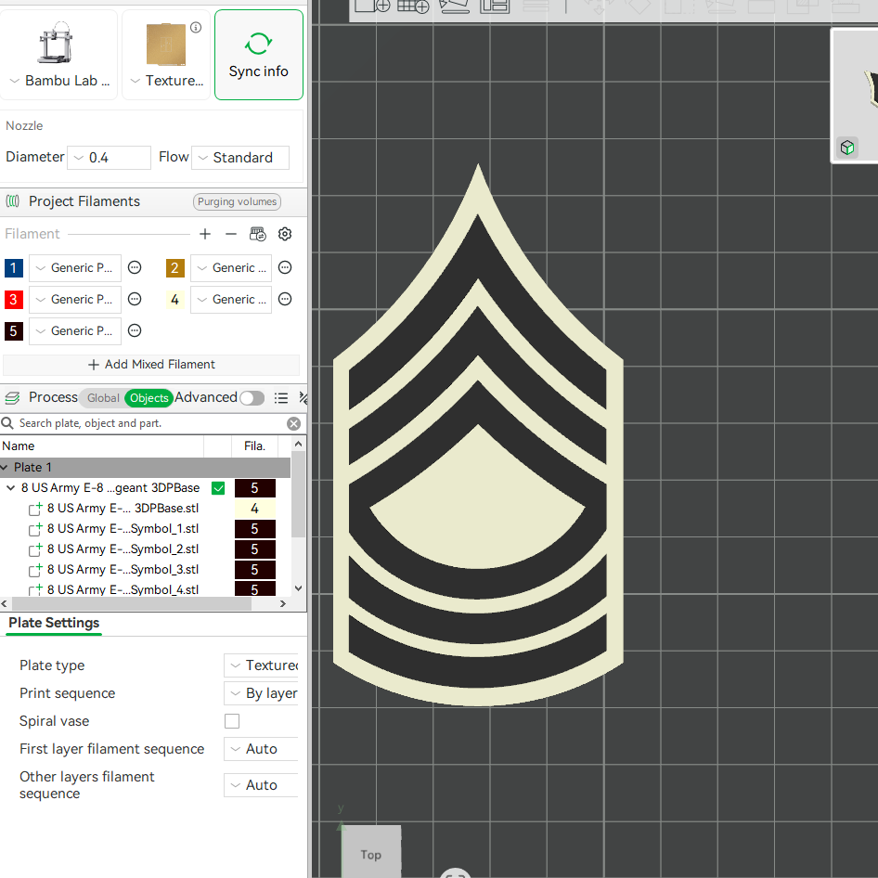878x878 pixels.
Task: Open filament settings gear icon
Action: [285, 234]
